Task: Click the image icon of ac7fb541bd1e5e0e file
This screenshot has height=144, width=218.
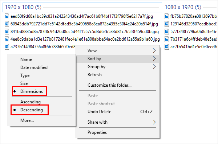Action: [167, 47]
